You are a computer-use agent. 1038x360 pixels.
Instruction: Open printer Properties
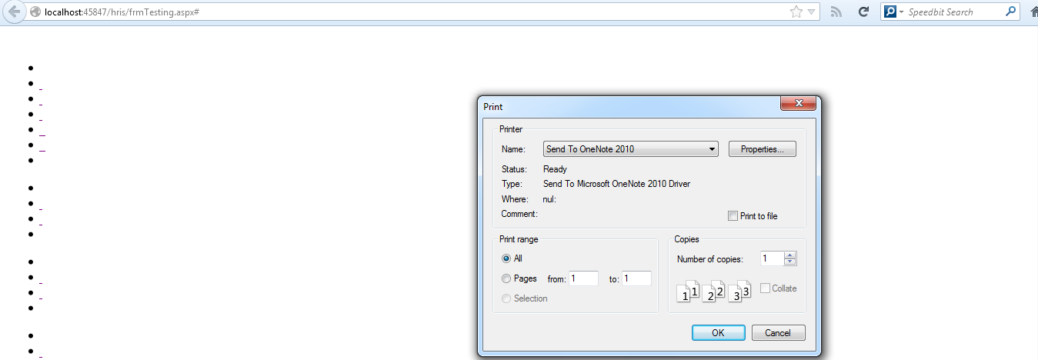tap(763, 149)
